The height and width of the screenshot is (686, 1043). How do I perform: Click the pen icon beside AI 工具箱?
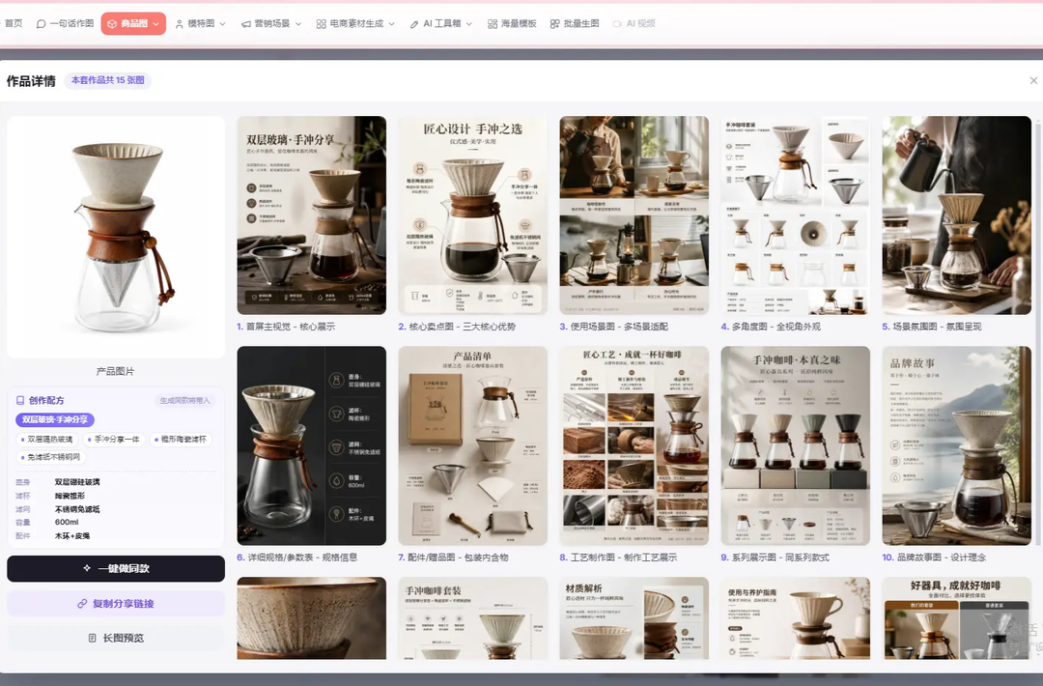point(414,24)
